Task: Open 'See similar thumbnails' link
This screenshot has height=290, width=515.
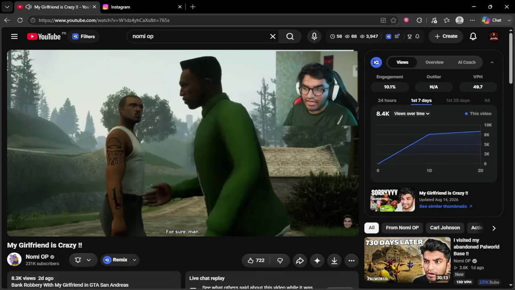Action: 446,206
